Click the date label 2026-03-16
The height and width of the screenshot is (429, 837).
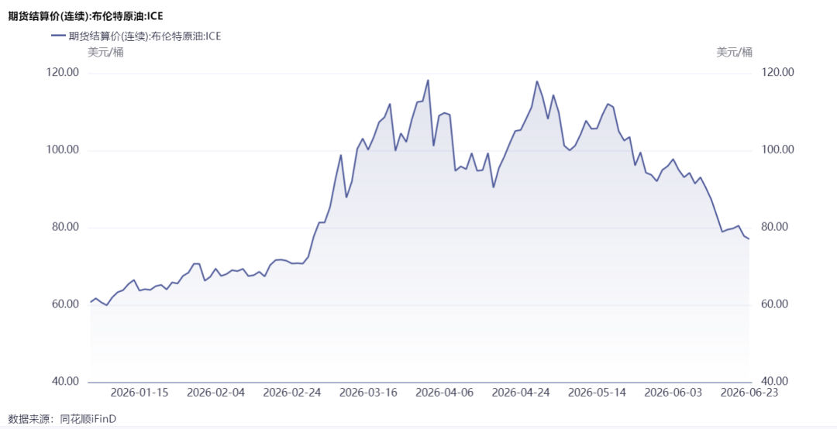pyautogui.click(x=368, y=393)
